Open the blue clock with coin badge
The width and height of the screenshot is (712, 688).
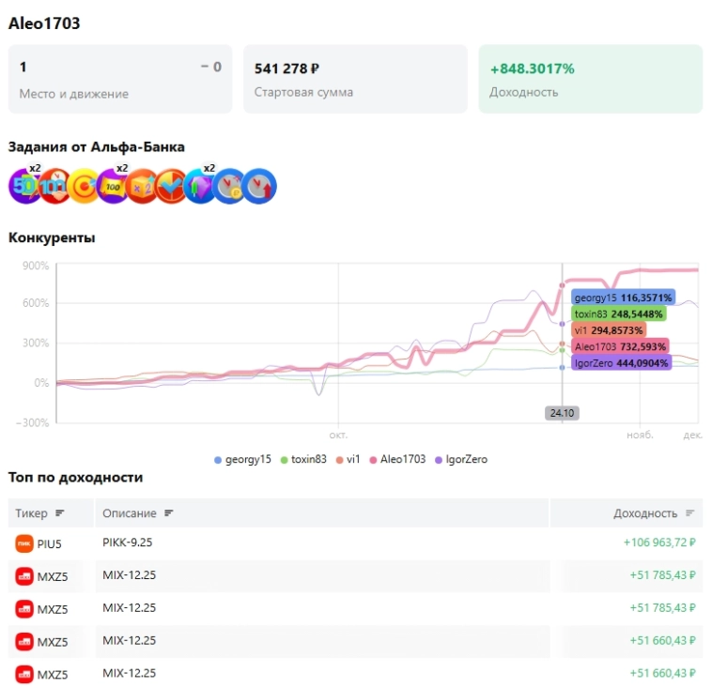(230, 186)
